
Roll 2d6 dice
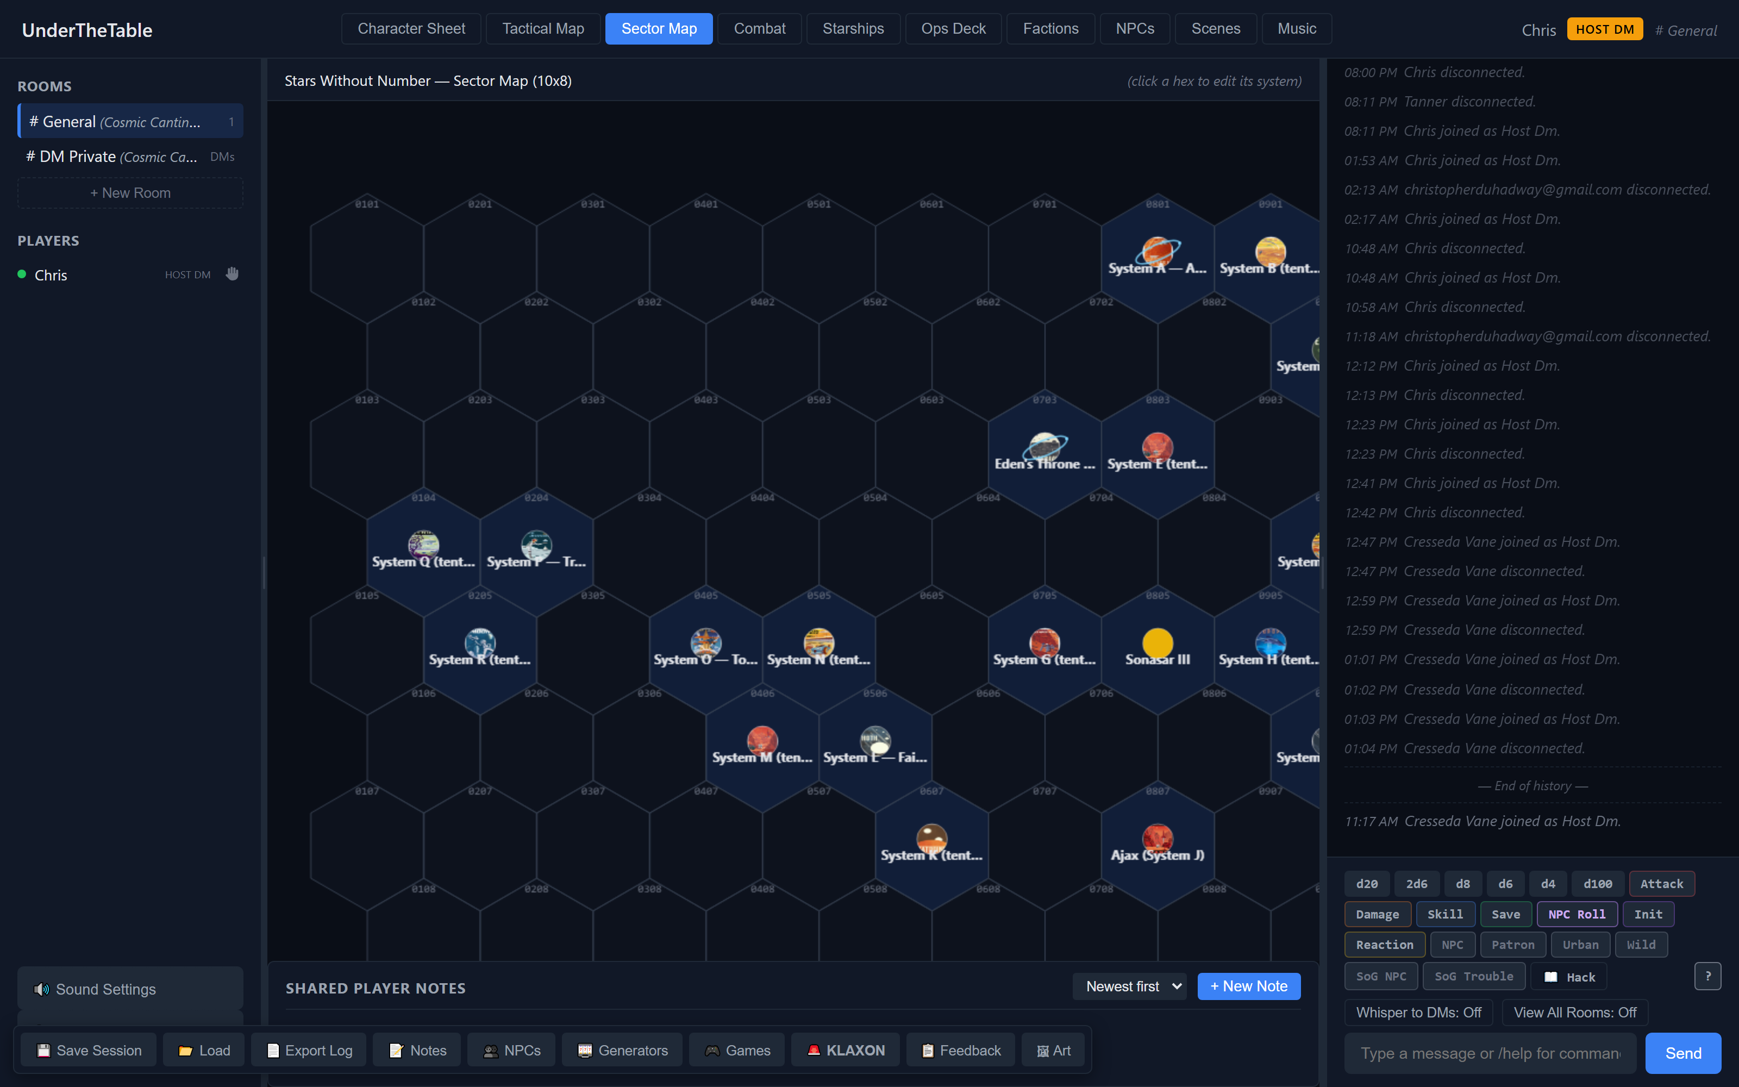[1416, 884]
